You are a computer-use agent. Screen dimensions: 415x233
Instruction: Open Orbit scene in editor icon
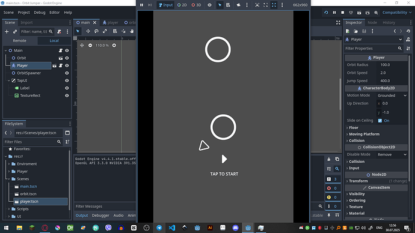[x=61, y=58]
